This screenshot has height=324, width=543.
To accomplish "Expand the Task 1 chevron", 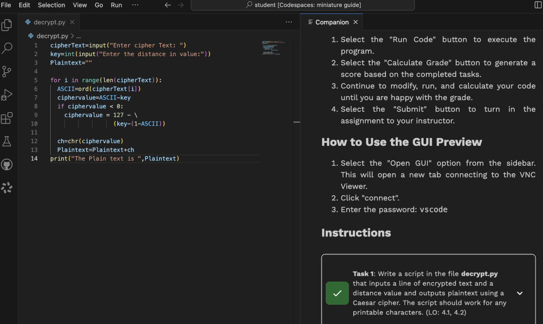I will (x=520, y=293).
